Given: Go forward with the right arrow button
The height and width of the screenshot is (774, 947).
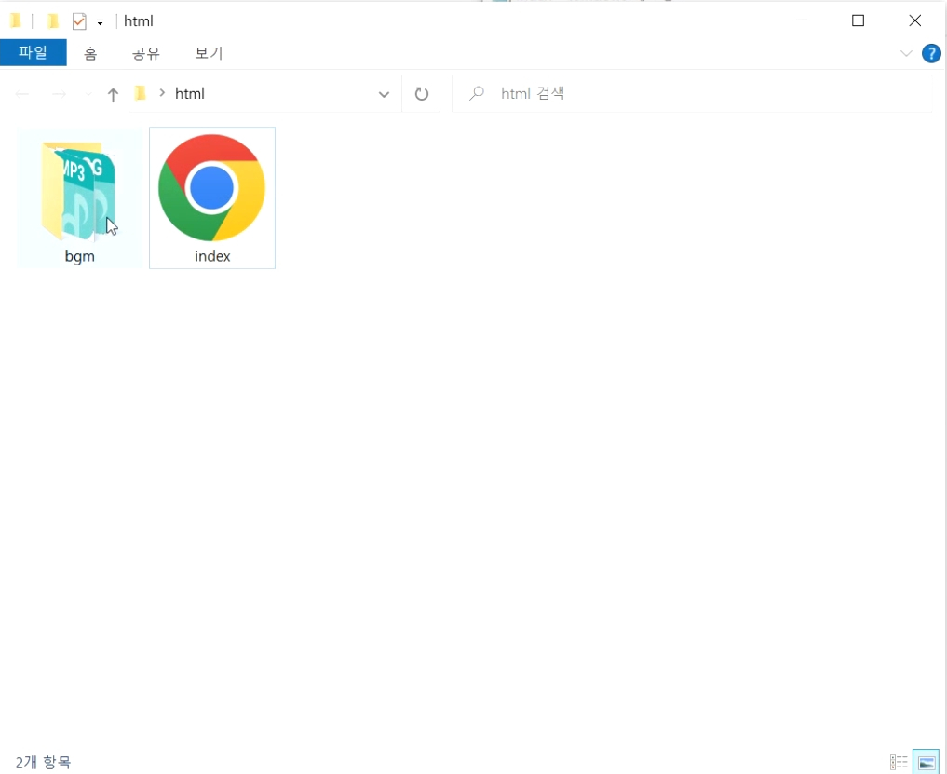Looking at the screenshot, I should 59,94.
